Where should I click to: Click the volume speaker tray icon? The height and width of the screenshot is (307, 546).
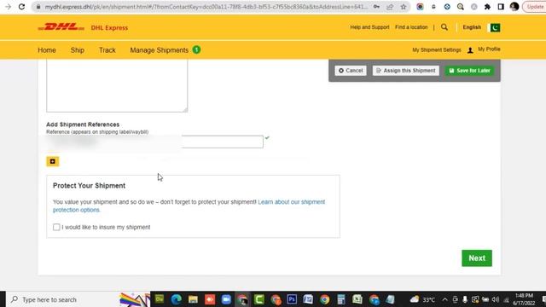[x=496, y=299]
